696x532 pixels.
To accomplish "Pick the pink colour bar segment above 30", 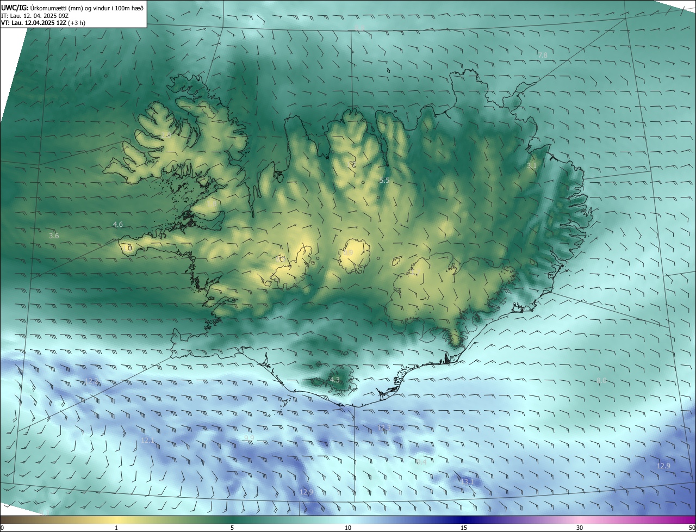I will point(580,519).
